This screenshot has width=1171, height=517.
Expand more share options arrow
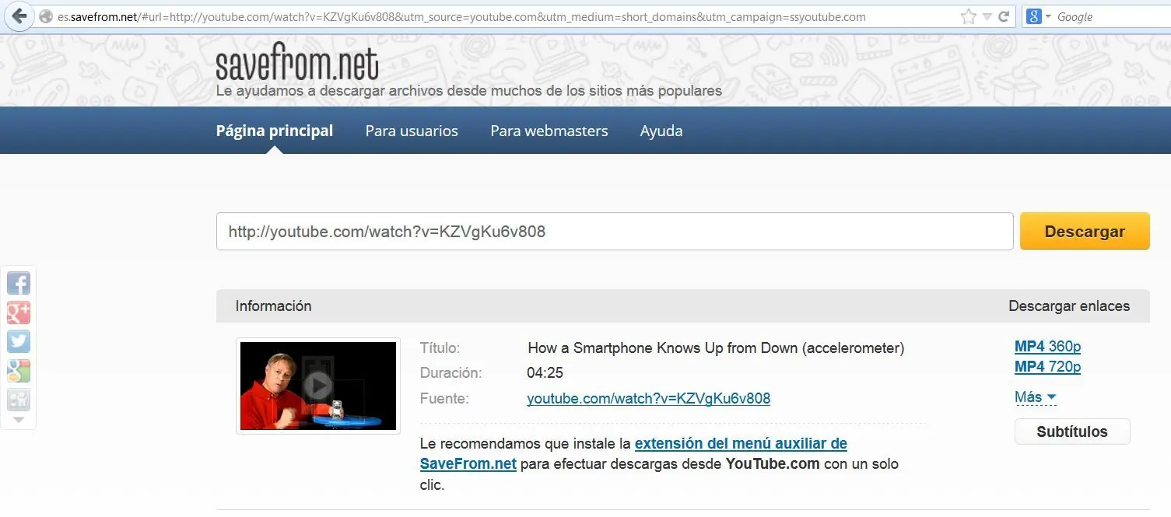[x=19, y=420]
